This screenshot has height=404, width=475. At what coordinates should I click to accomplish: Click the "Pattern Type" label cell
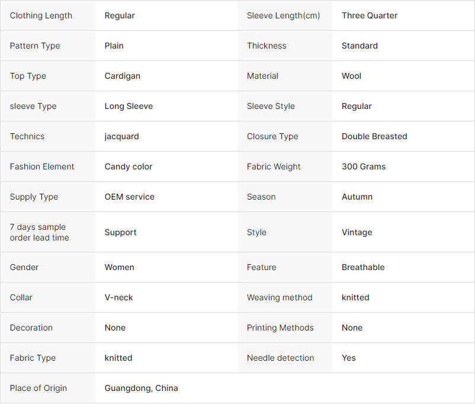tap(35, 46)
